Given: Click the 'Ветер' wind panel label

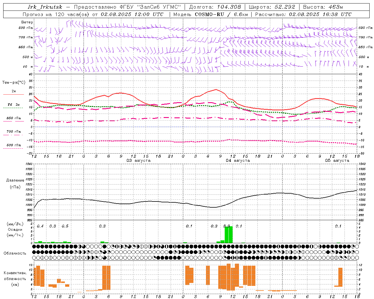Looking at the screenshot, I should (27, 22).
